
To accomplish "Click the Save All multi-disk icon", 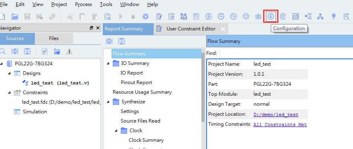I will pyautogui.click(x=52, y=16).
